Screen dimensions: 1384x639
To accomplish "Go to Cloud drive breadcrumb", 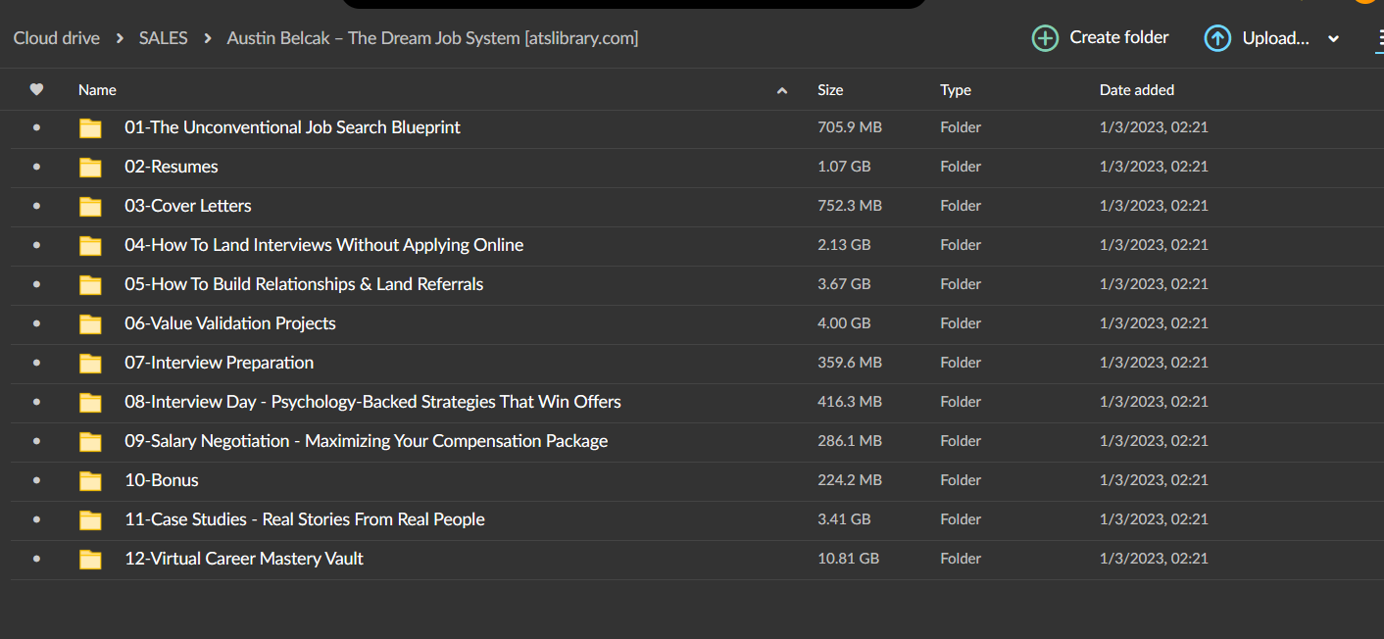I will [57, 38].
